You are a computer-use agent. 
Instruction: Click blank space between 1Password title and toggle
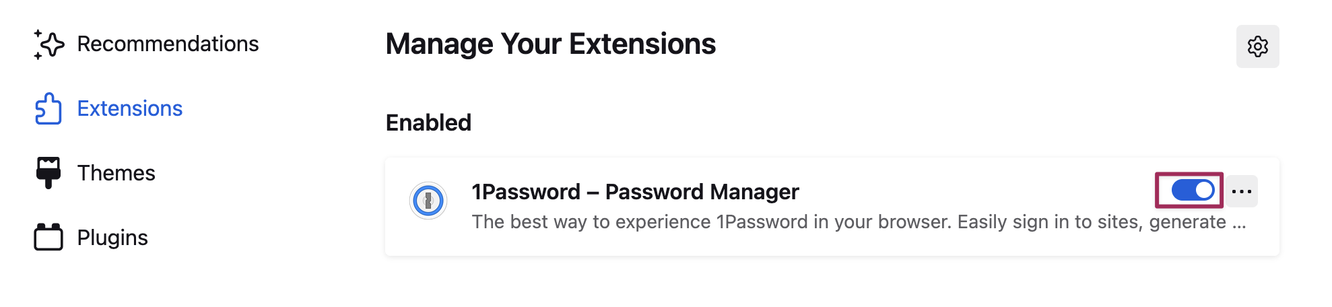click(976, 192)
